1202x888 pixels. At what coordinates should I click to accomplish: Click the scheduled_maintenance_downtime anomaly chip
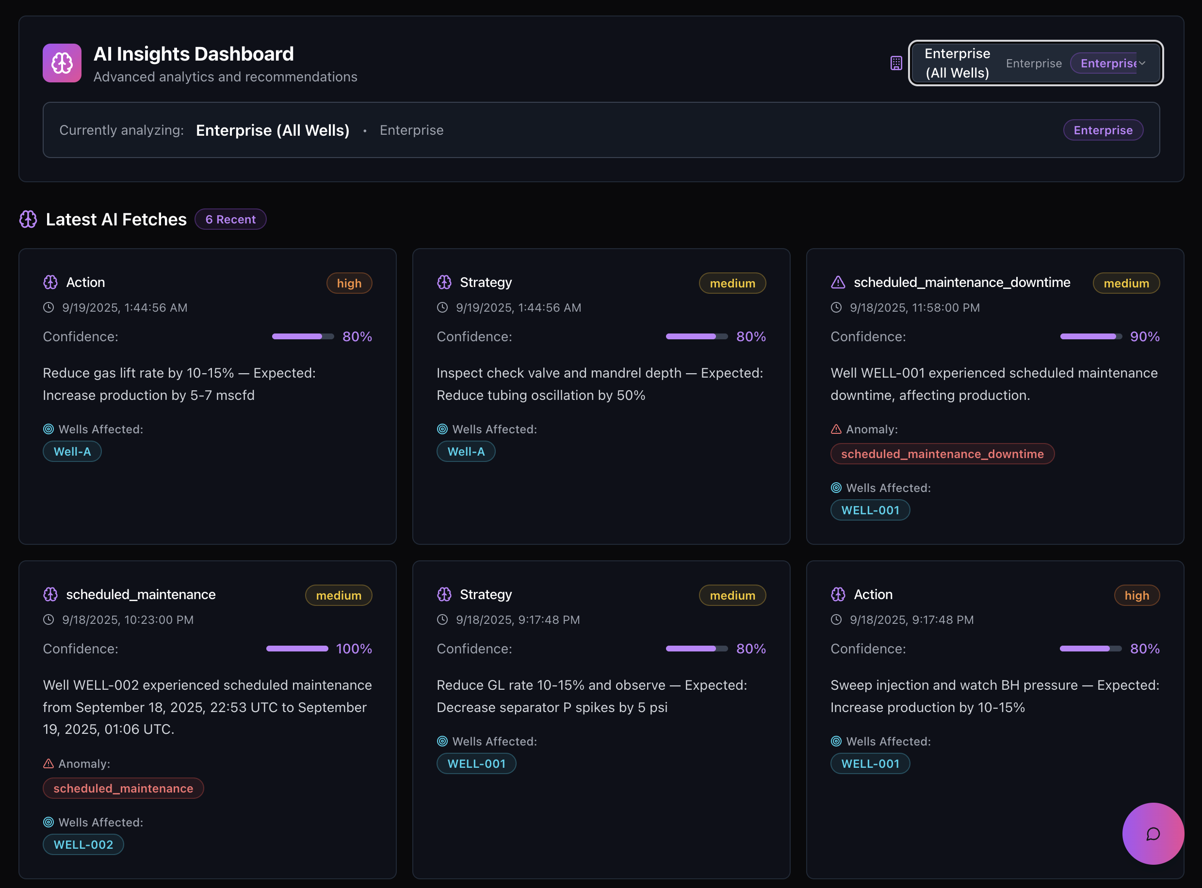[942, 453]
